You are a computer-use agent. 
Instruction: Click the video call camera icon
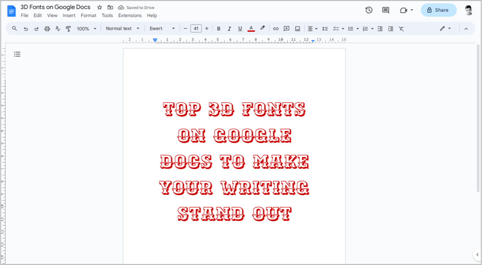coord(403,10)
